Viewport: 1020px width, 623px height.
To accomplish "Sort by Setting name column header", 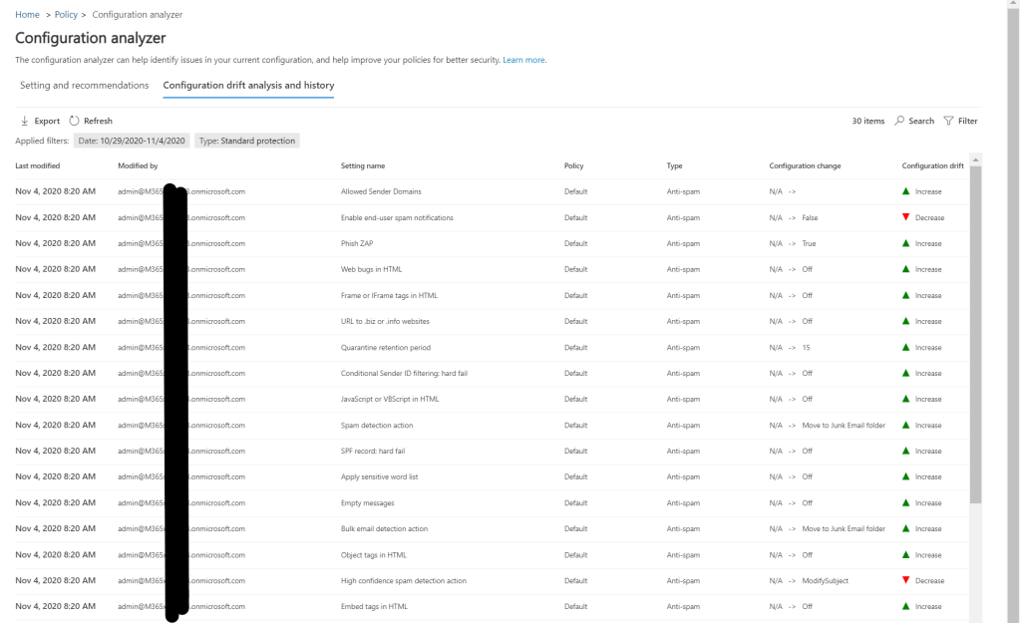I will click(363, 165).
